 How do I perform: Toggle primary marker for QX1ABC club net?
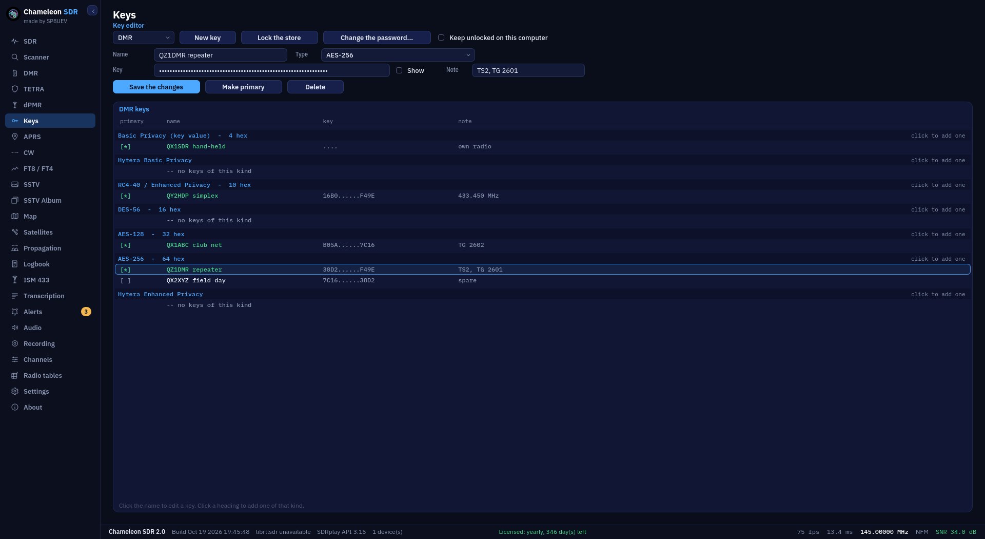[x=126, y=245]
